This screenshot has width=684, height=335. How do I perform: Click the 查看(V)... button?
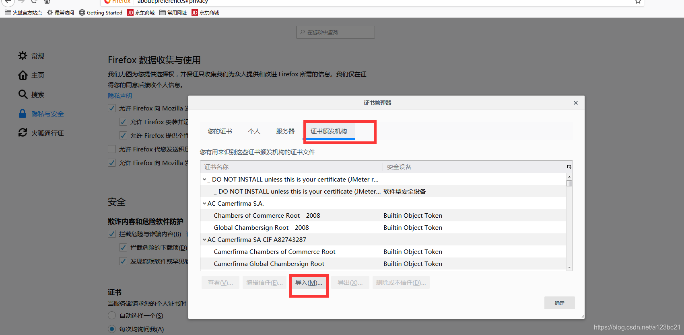pyautogui.click(x=220, y=282)
